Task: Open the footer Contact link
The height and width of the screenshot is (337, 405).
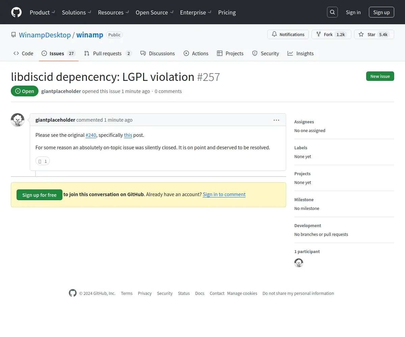Action: pos(217,293)
